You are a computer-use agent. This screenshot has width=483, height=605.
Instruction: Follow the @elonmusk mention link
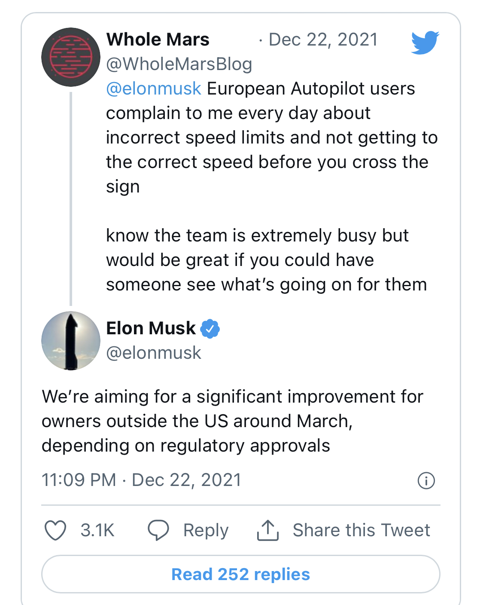click(x=154, y=89)
